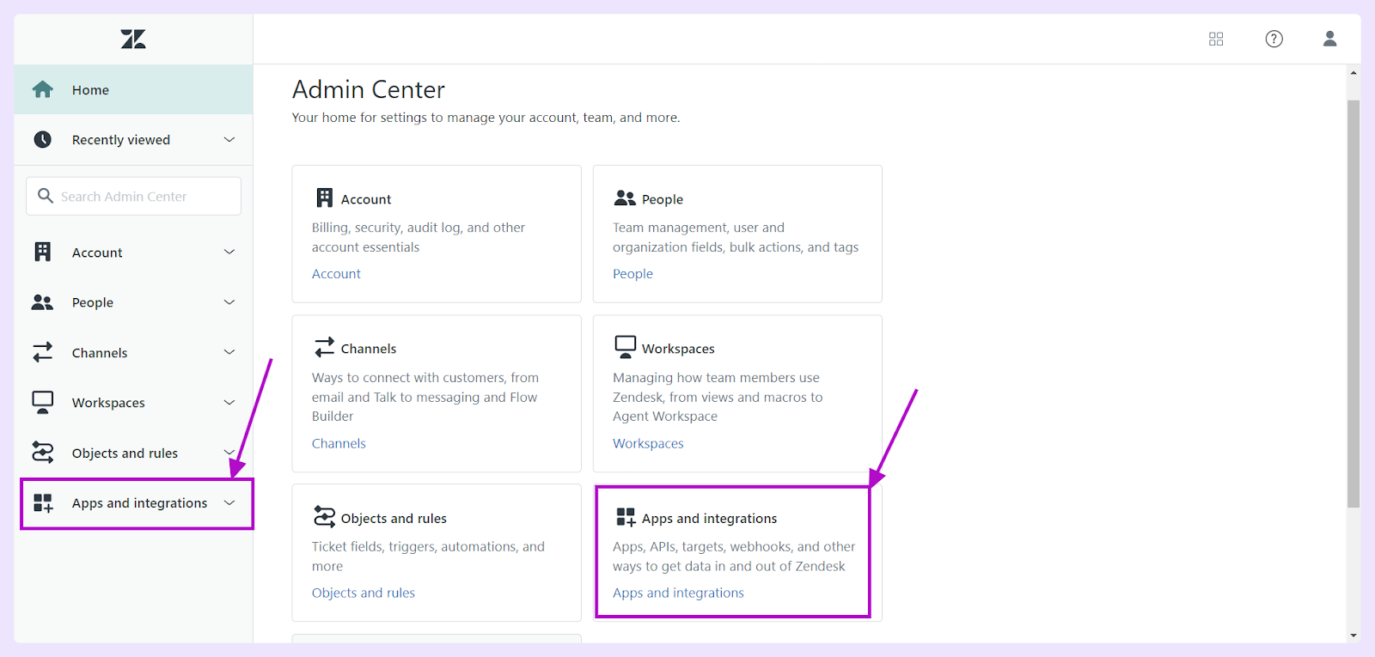Click the Admin Center heading
Image resolution: width=1375 pixels, height=657 pixels.
369,89
